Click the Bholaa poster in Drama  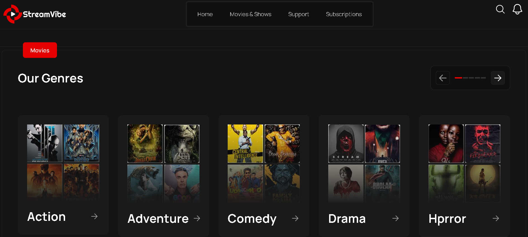pos(382,184)
